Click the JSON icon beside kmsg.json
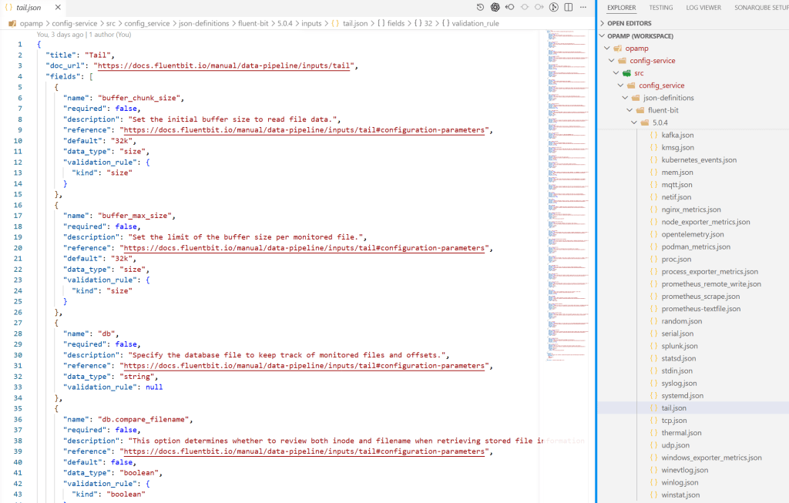Viewport: 789px width, 503px height. pyautogui.click(x=653, y=147)
